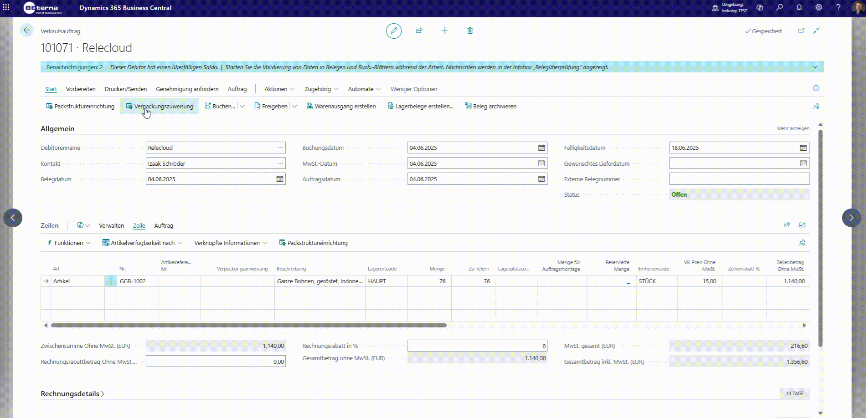Expand the Funktionen dropdown in Zeilen

69,243
